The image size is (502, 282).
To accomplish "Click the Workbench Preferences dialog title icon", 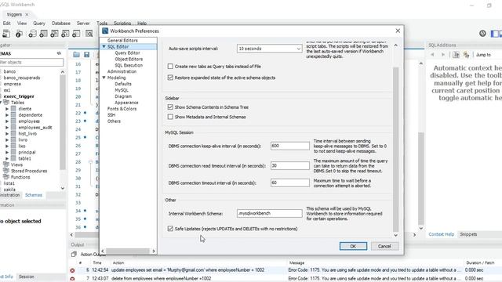I will click(105, 31).
